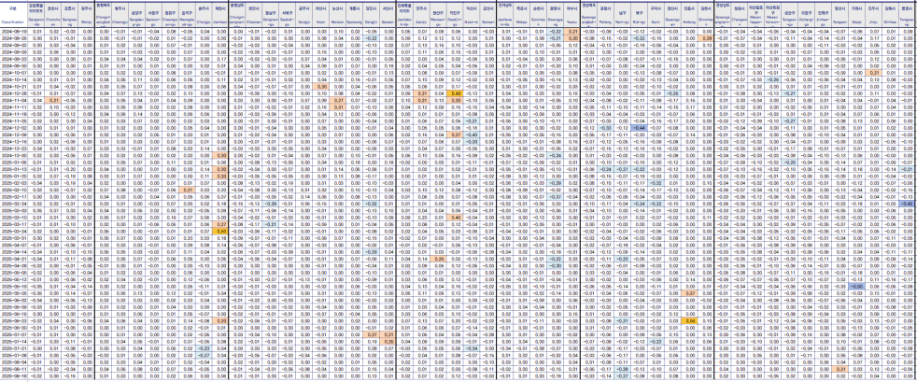The image size is (917, 382).
Task: Select blue -0.33 Pohang cell in 2024-12-02 row
Action: (605, 128)
